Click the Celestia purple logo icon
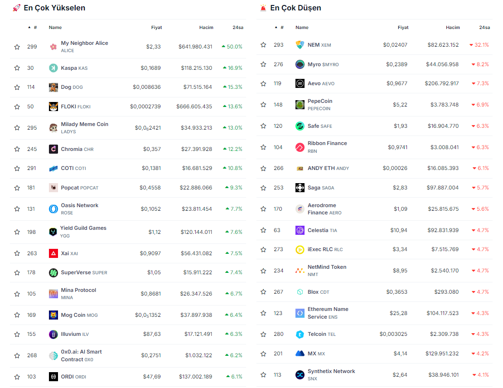 click(300, 230)
